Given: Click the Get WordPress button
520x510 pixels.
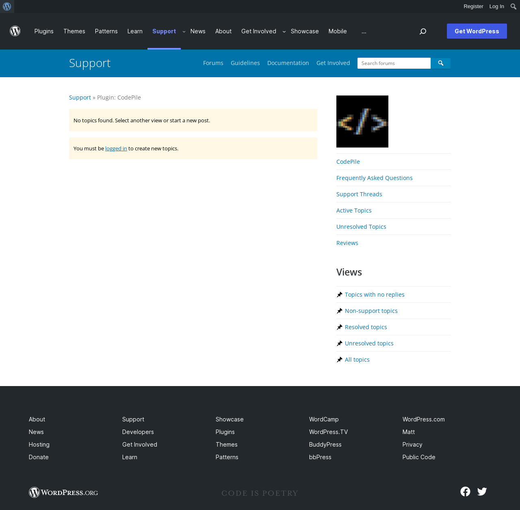Looking at the screenshot, I should point(477,31).
